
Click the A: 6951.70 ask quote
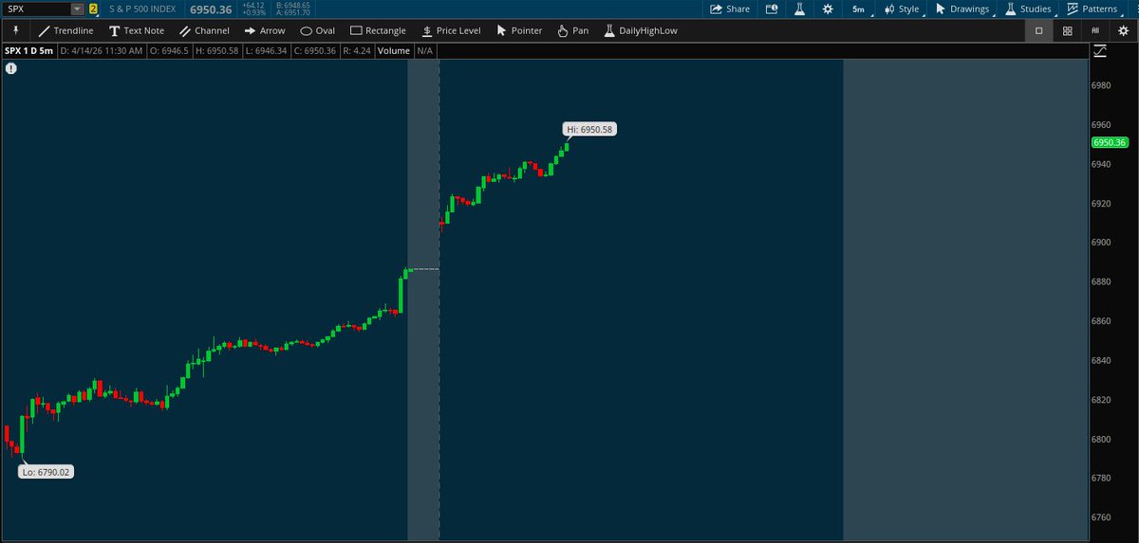point(293,12)
